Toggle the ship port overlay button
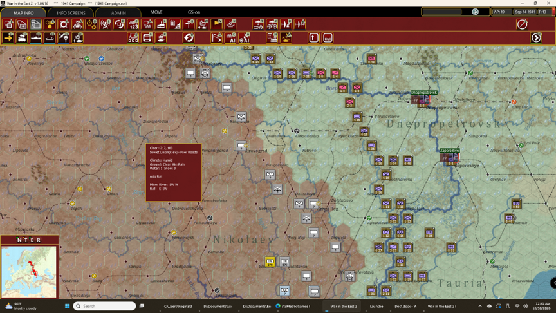This screenshot has width=556, height=313. [161, 24]
